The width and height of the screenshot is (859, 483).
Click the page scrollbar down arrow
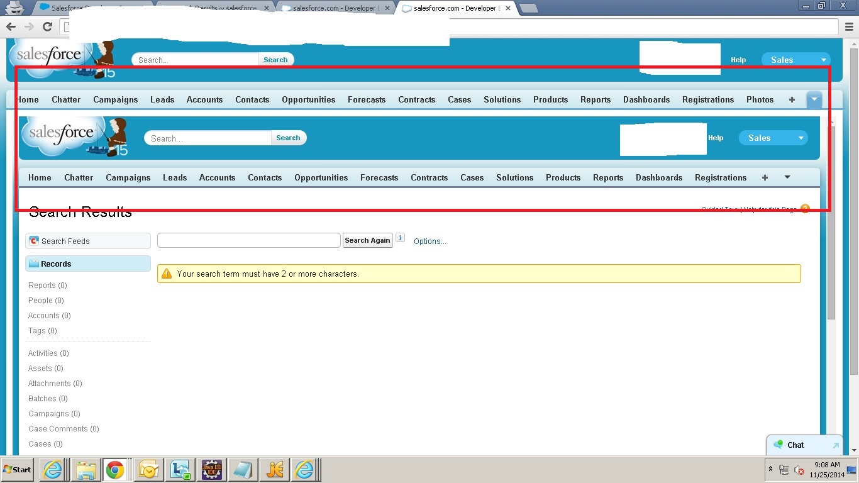tap(853, 450)
